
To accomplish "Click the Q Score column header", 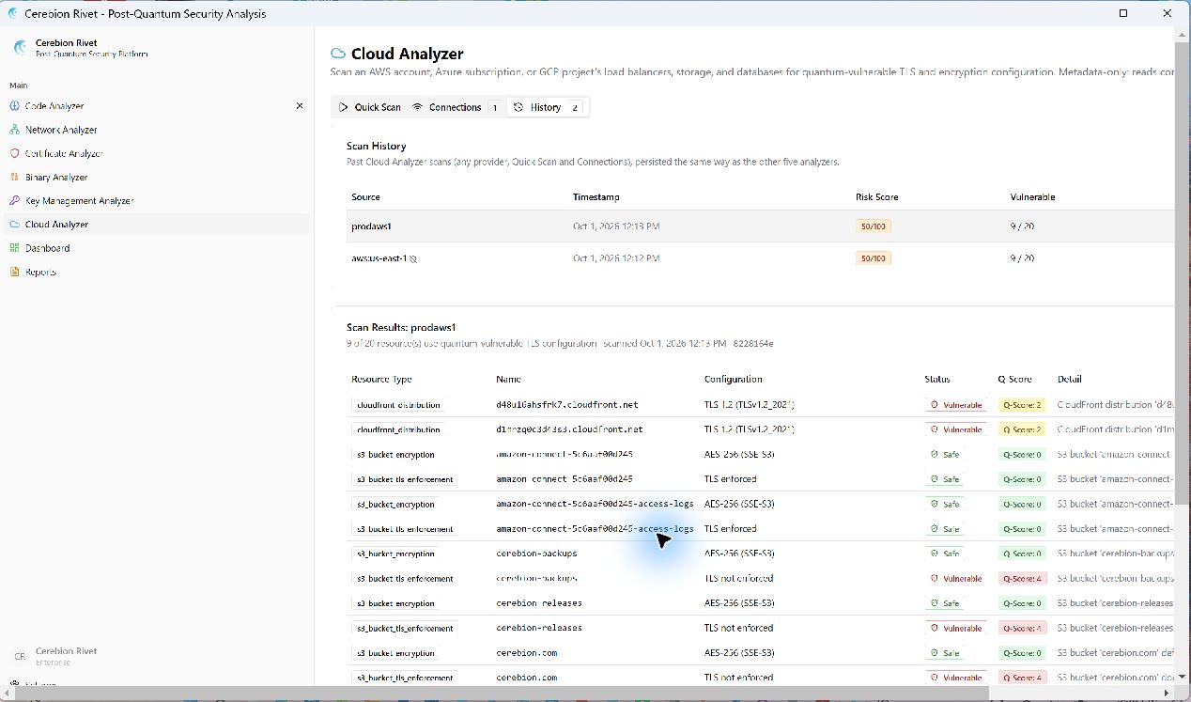I will pyautogui.click(x=1014, y=380).
